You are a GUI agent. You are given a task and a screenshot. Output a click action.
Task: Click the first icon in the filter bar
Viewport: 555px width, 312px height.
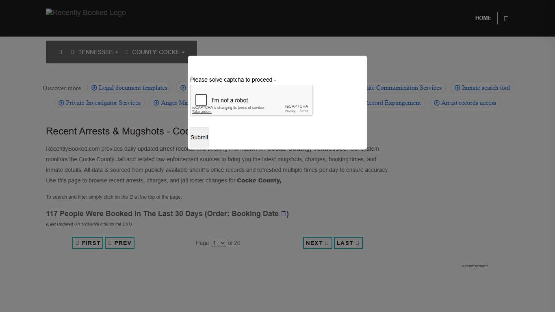pyautogui.click(x=60, y=52)
